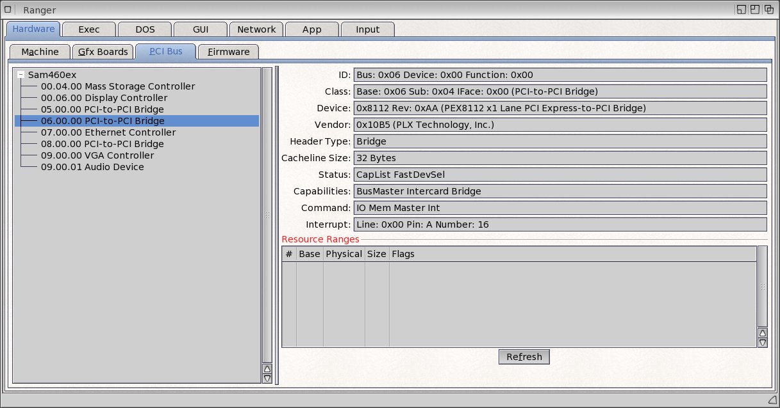
Task: Select 09.00.01 Audio Device entry
Action: pyautogui.click(x=92, y=167)
